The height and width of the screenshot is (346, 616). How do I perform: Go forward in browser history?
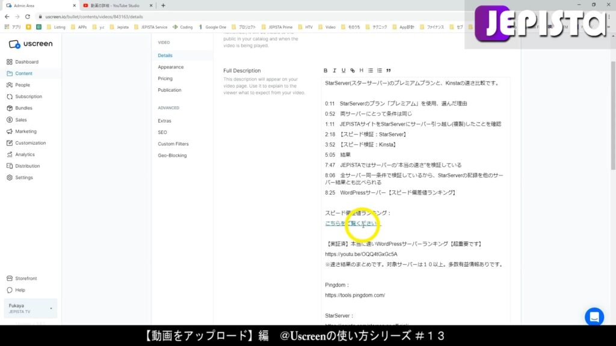coord(17,16)
